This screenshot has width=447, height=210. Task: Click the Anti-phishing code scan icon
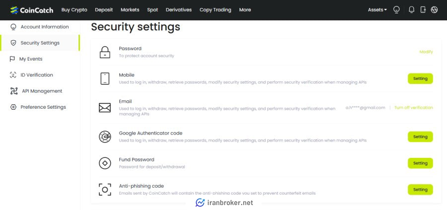pyautogui.click(x=105, y=190)
